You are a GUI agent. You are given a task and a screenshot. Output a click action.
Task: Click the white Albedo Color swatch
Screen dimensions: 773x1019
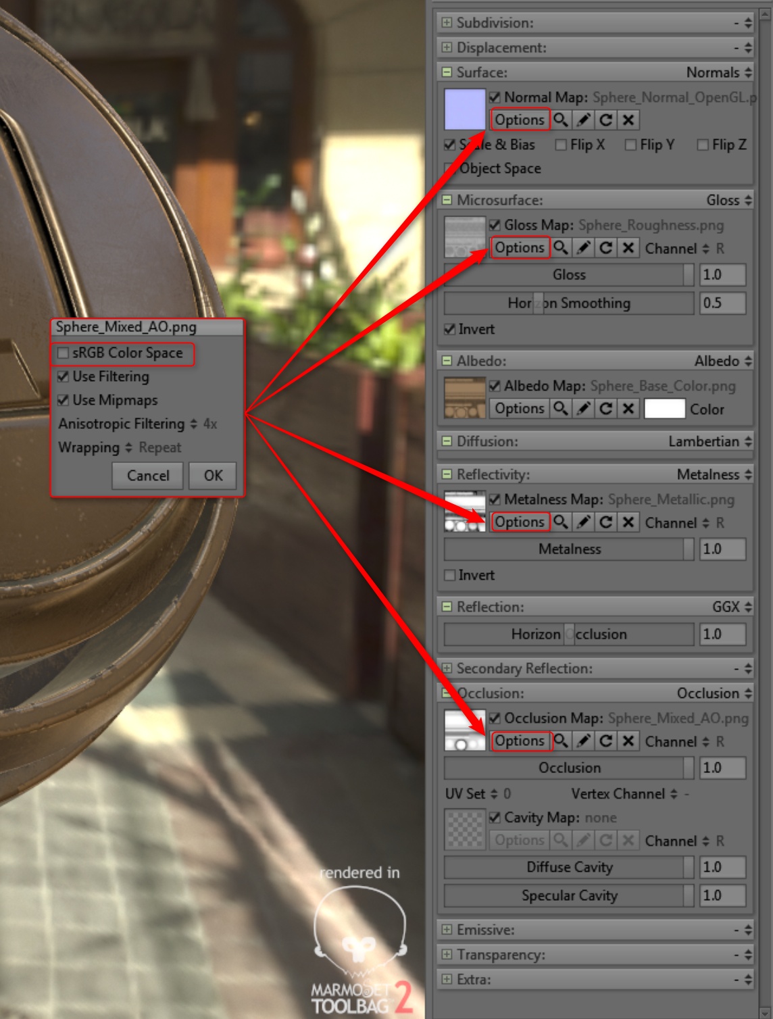tap(664, 409)
